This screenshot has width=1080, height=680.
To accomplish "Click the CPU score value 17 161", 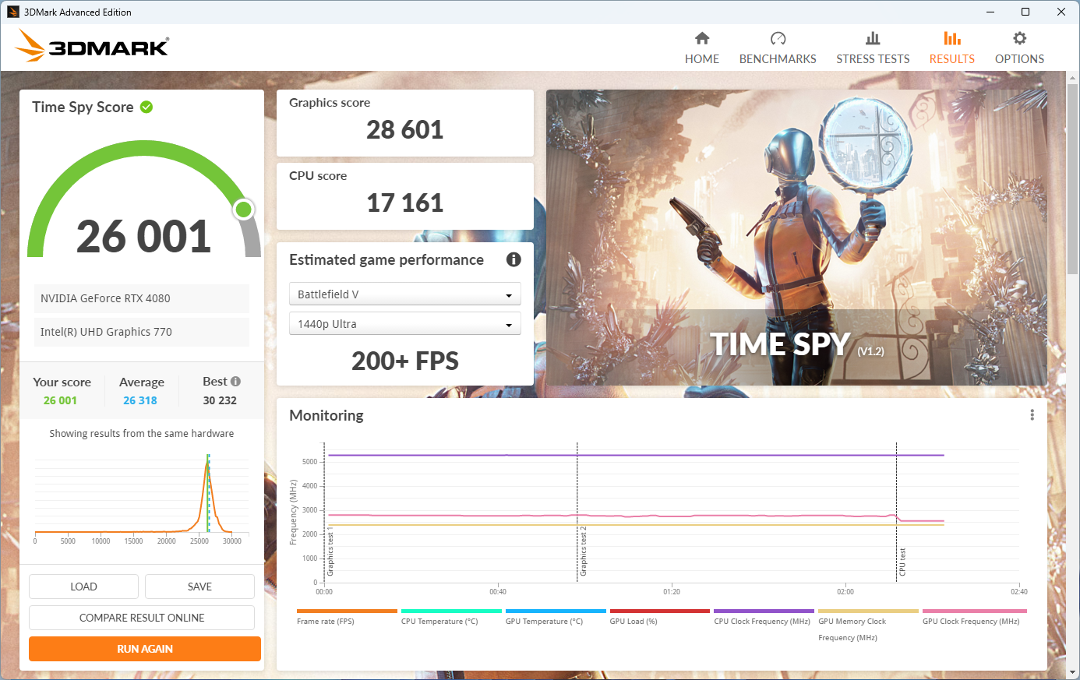I will tap(405, 203).
